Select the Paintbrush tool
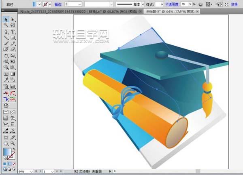243x175 pixels. coord(6,43)
